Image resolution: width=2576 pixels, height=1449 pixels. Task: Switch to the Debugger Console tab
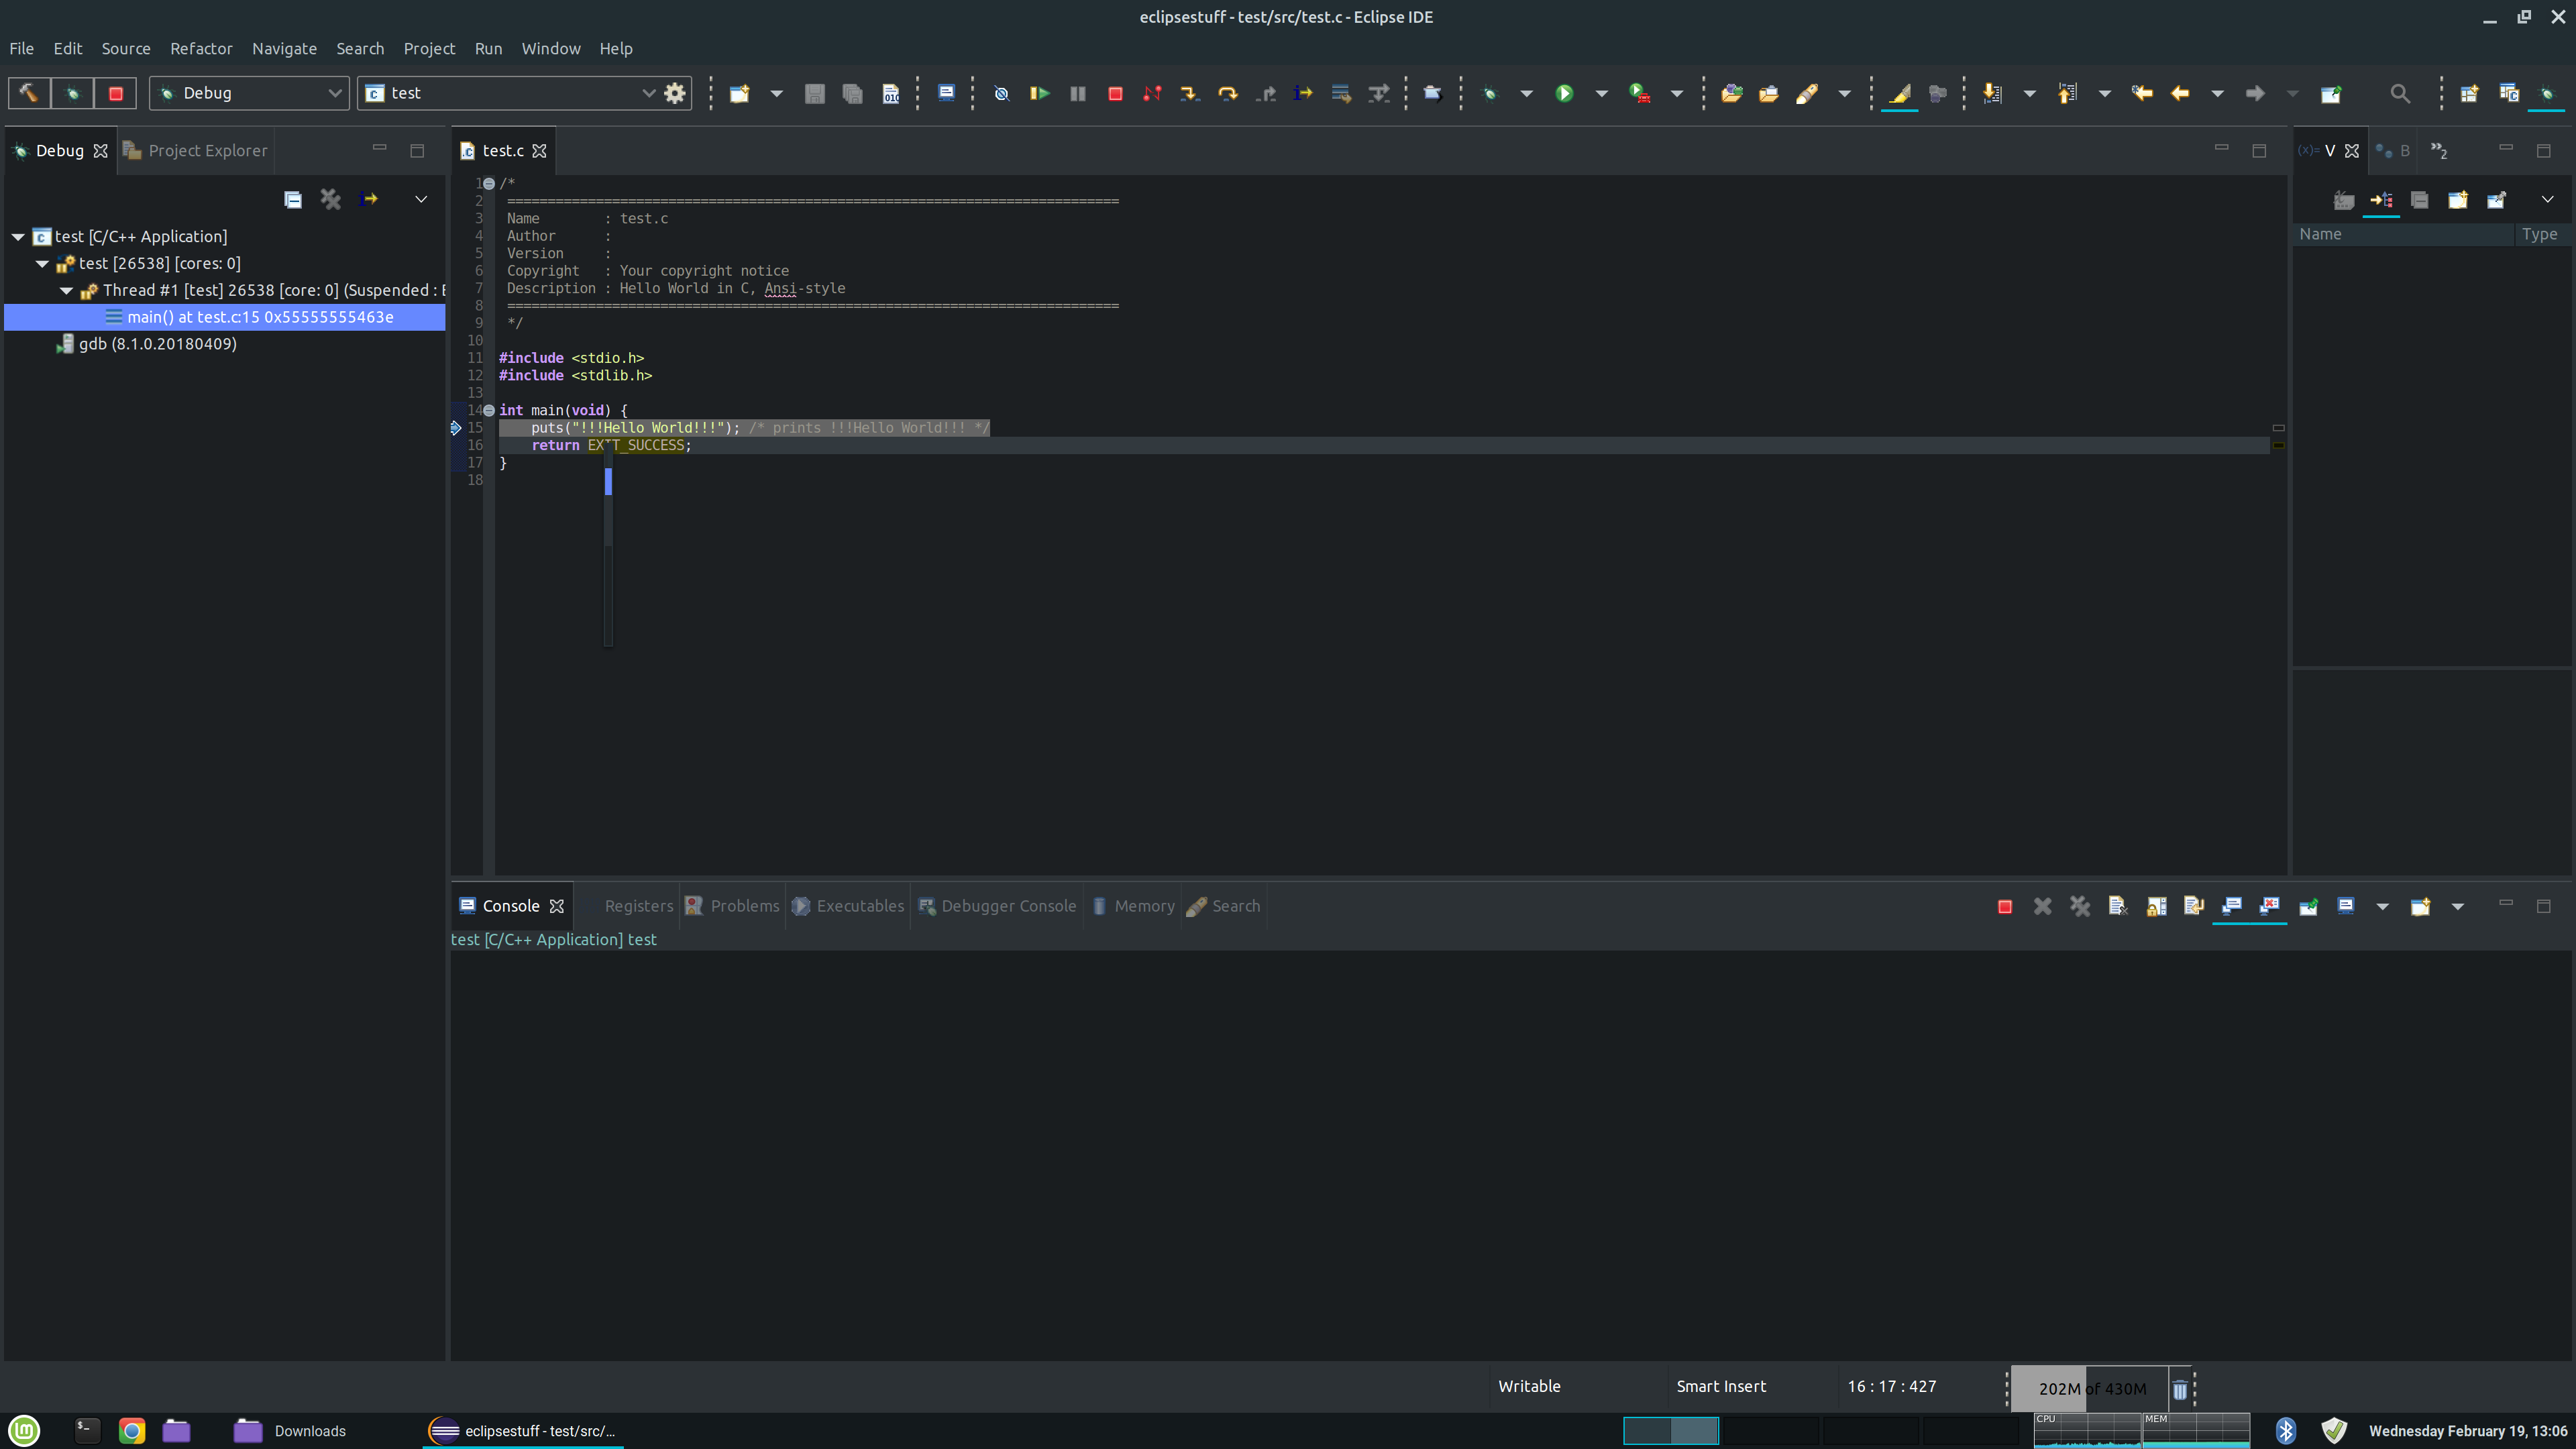click(x=997, y=906)
